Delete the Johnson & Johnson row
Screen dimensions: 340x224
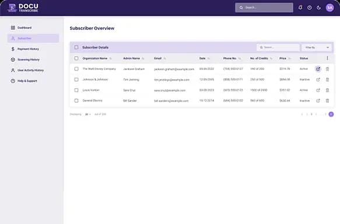327,79
